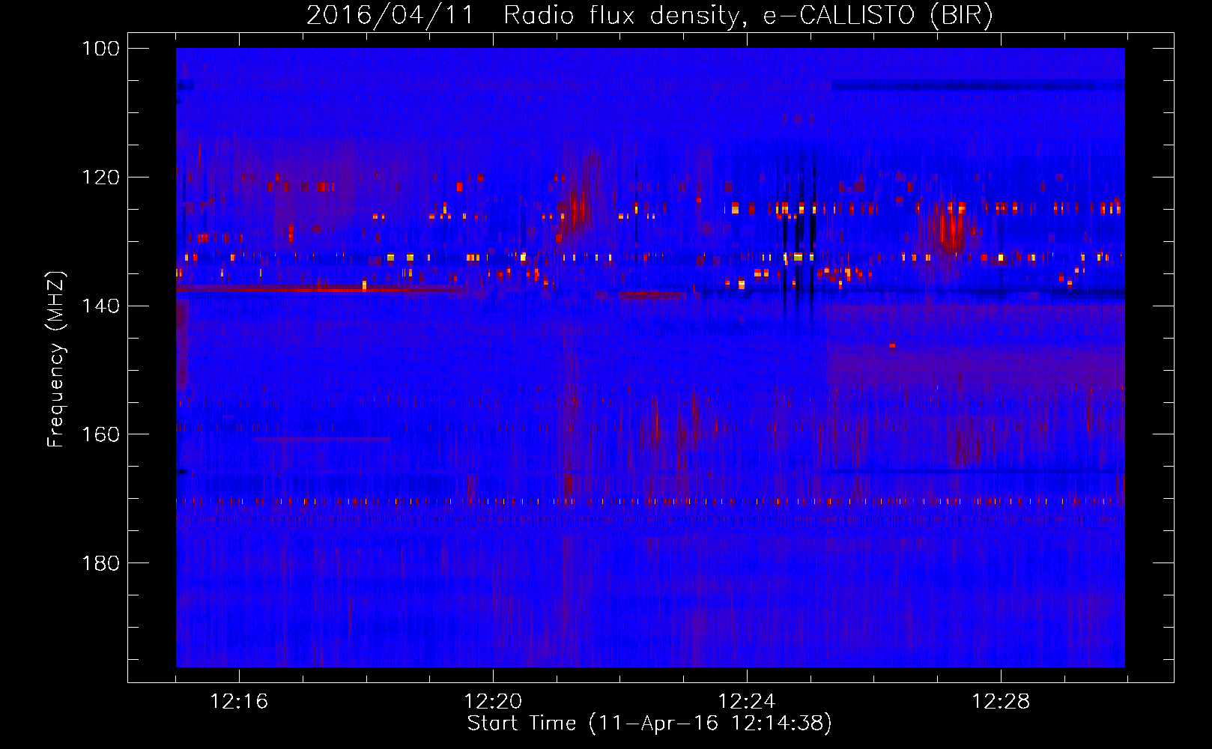
Task: Click the 12:28 time tick label
Action: 1001,702
